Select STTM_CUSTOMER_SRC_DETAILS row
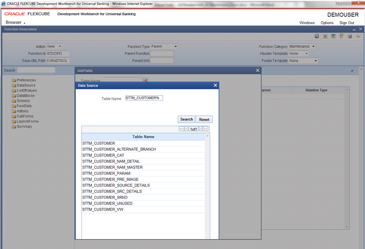 (x=143, y=191)
